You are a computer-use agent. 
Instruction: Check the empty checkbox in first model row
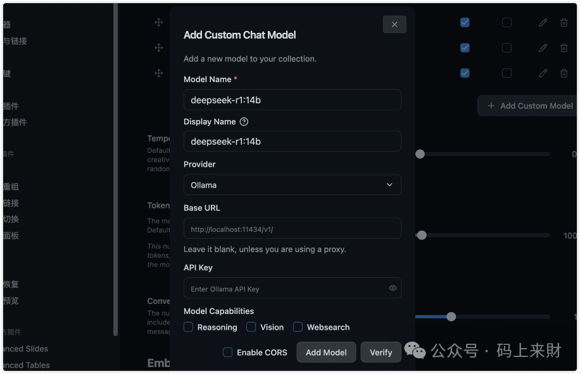click(507, 23)
